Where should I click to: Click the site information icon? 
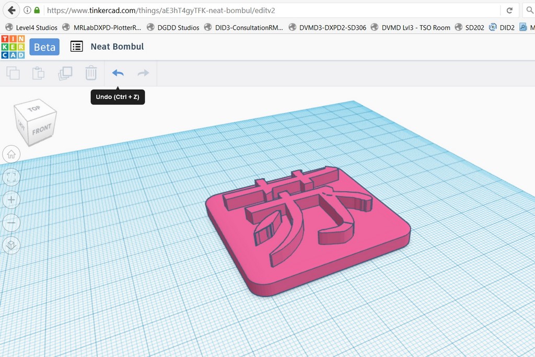pyautogui.click(x=27, y=10)
